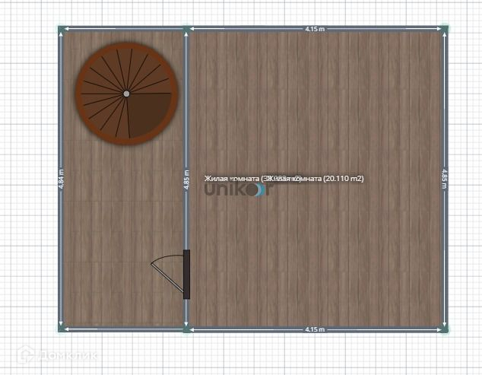Click the top-left wall corner node
Screen dimensions: 482x375
pos(61,29)
